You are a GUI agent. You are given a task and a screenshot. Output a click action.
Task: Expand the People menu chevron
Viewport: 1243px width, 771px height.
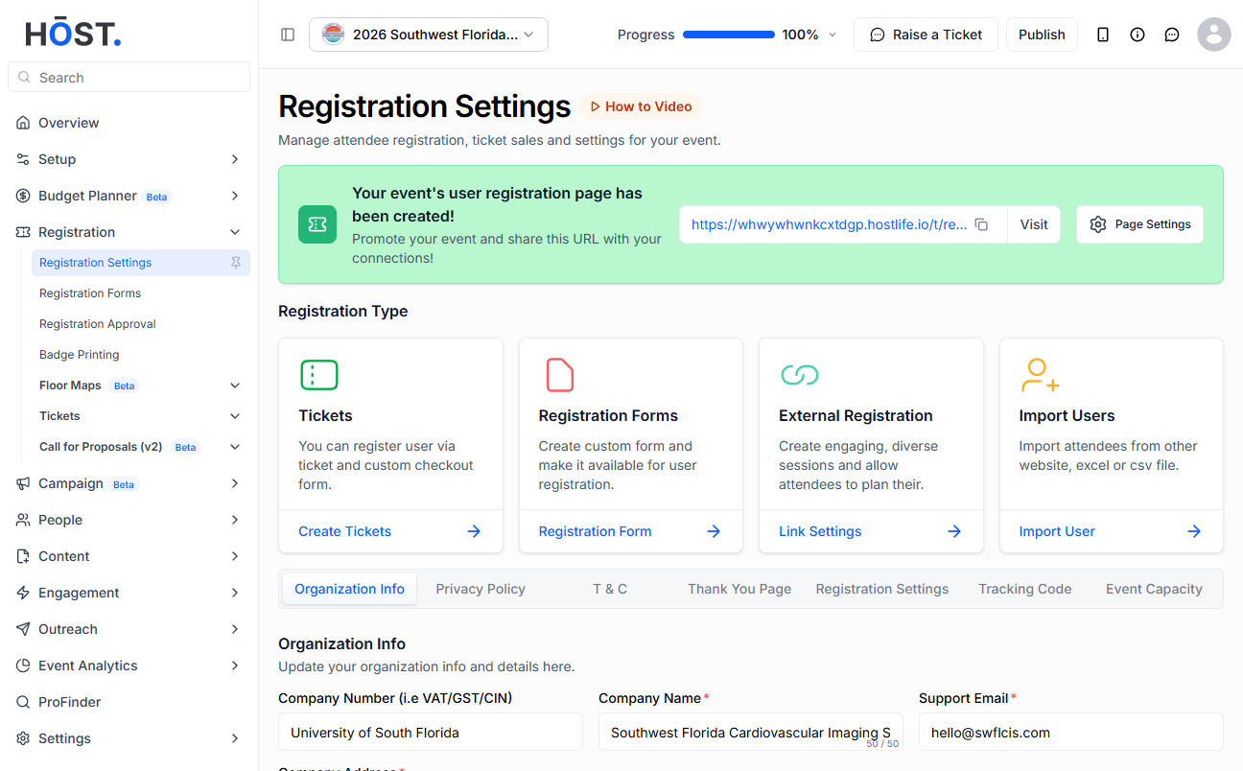click(x=235, y=520)
